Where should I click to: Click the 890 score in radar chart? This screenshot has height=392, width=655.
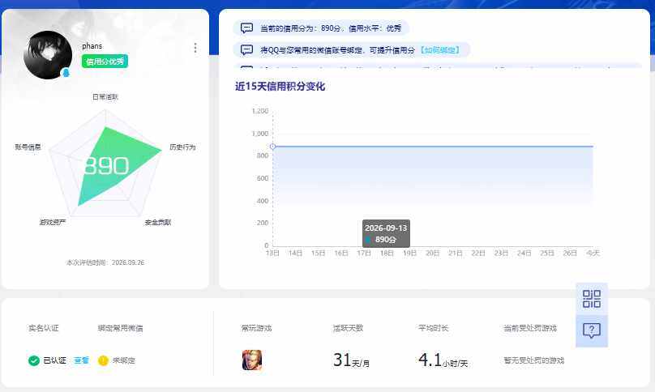click(106, 166)
